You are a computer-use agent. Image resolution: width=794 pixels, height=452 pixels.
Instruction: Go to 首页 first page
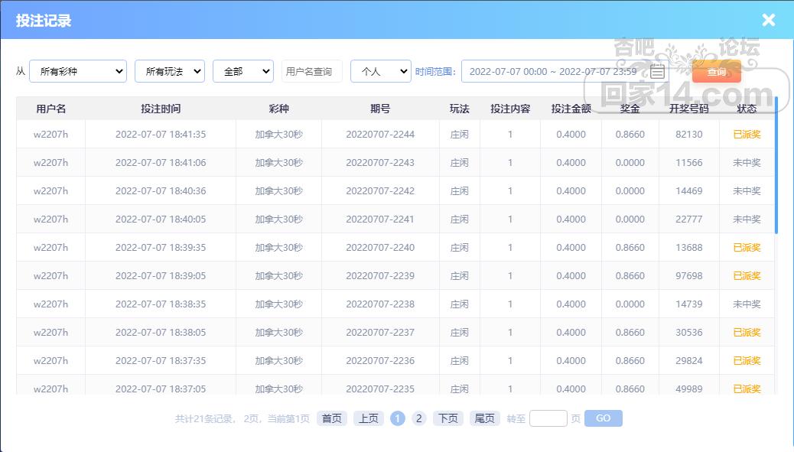tap(332, 418)
